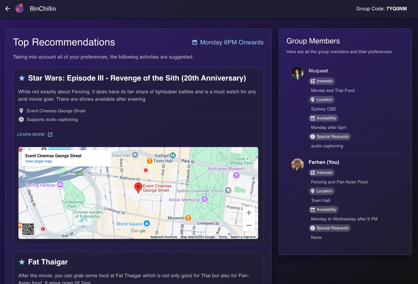Click the Sydney Grammar School marker icon
The image size is (418, 284).
click(x=228, y=190)
